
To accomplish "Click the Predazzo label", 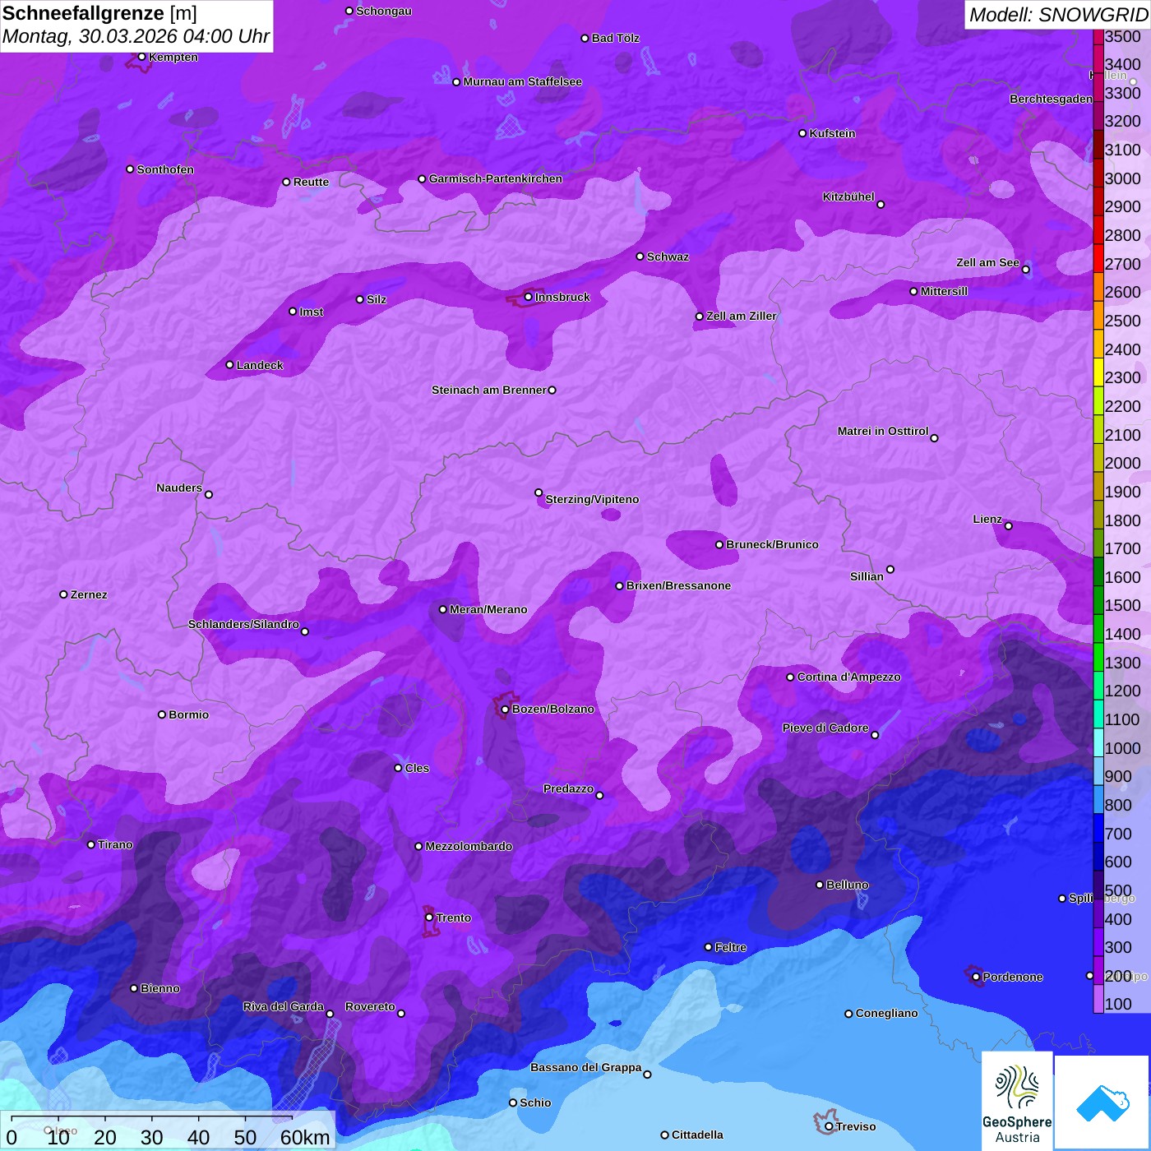I will point(568,788).
